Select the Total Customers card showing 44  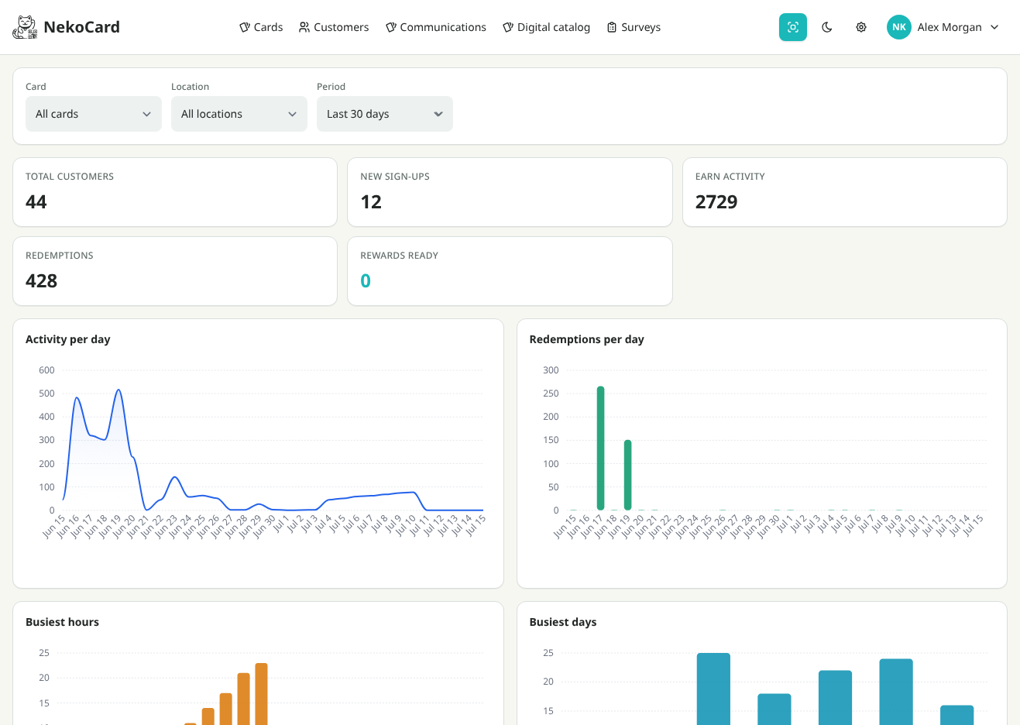(175, 192)
